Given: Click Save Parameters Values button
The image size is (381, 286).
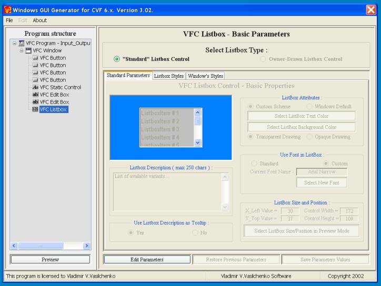Looking at the screenshot, I should [x=325, y=260].
